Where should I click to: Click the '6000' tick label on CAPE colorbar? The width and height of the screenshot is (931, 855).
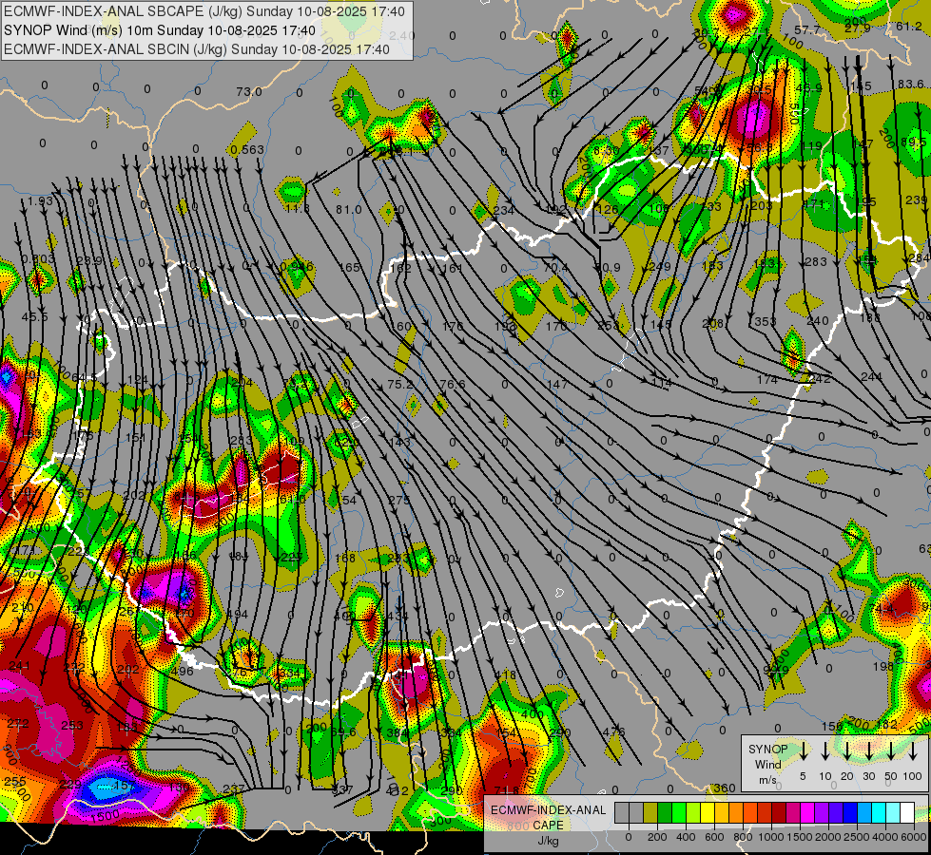tap(914, 837)
